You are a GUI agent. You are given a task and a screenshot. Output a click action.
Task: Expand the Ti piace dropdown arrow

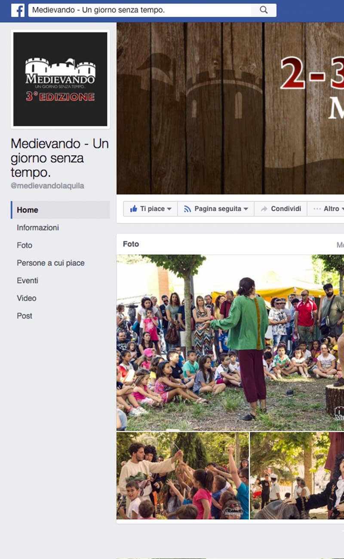[169, 209]
